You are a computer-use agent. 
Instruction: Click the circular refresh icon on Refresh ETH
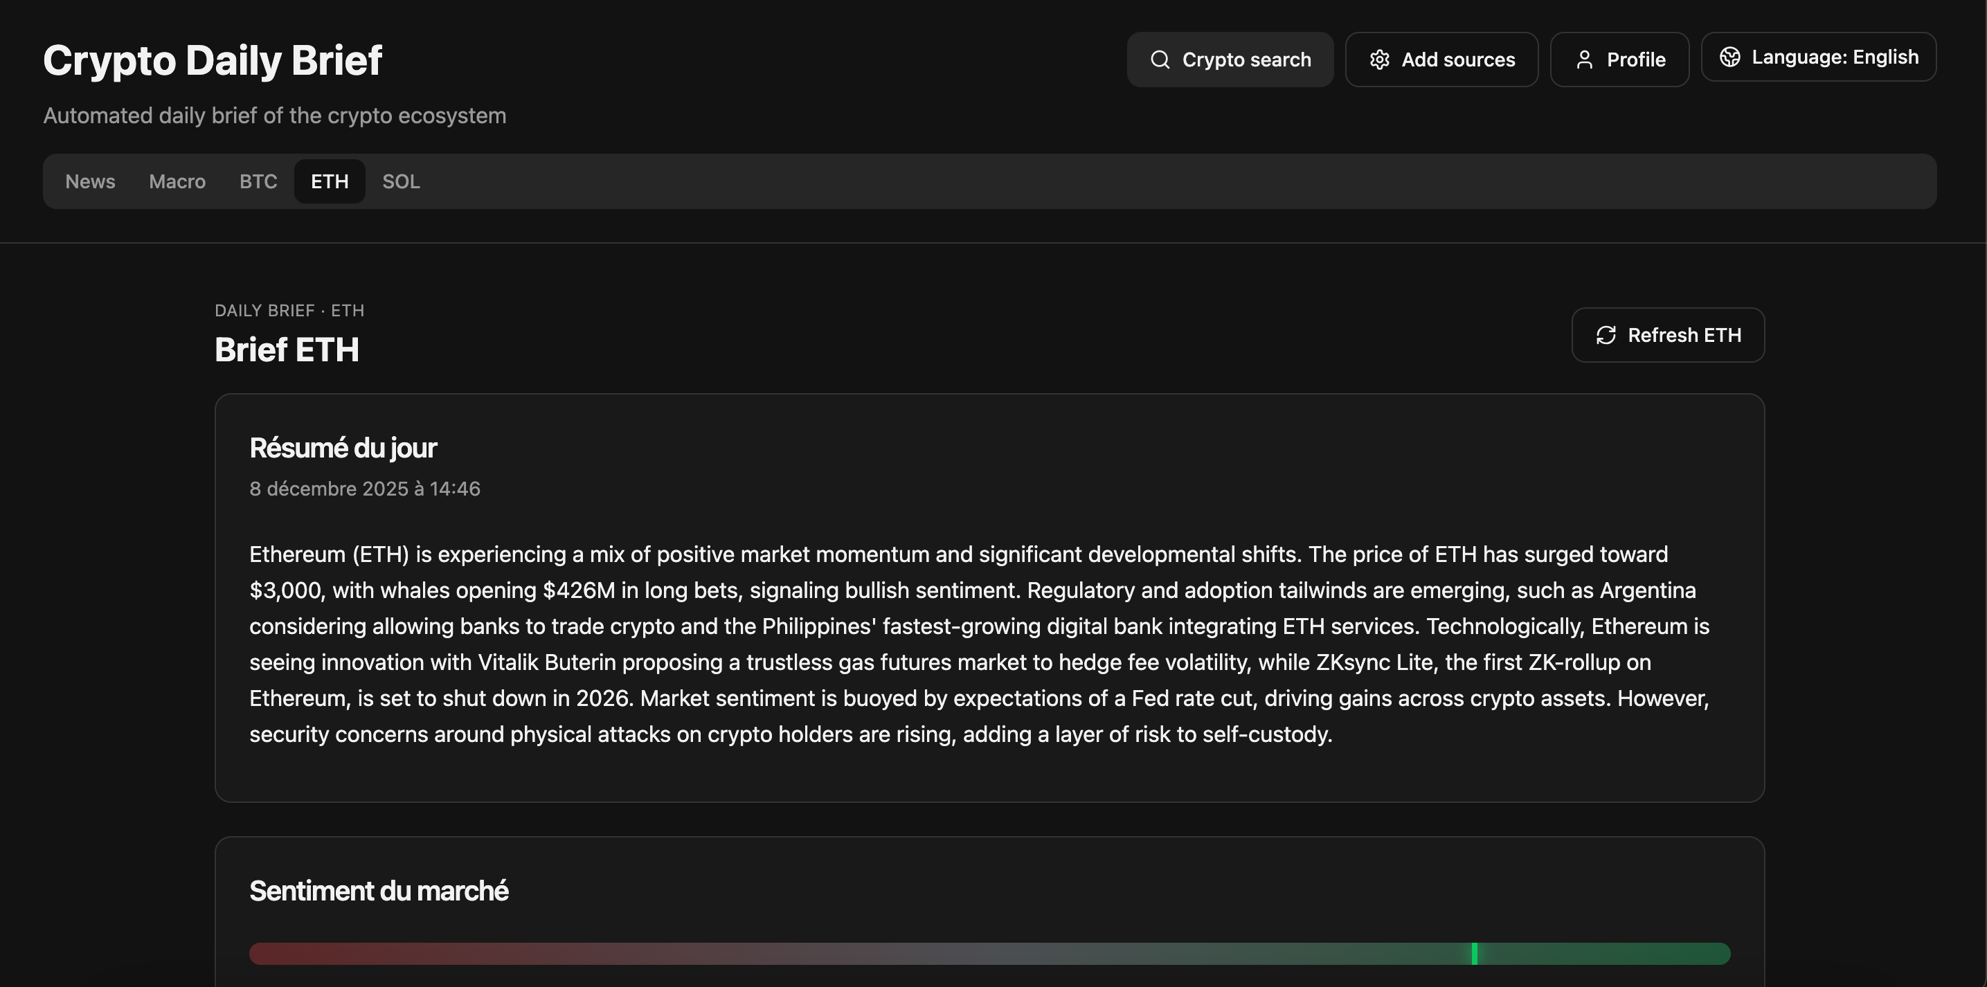(x=1607, y=336)
